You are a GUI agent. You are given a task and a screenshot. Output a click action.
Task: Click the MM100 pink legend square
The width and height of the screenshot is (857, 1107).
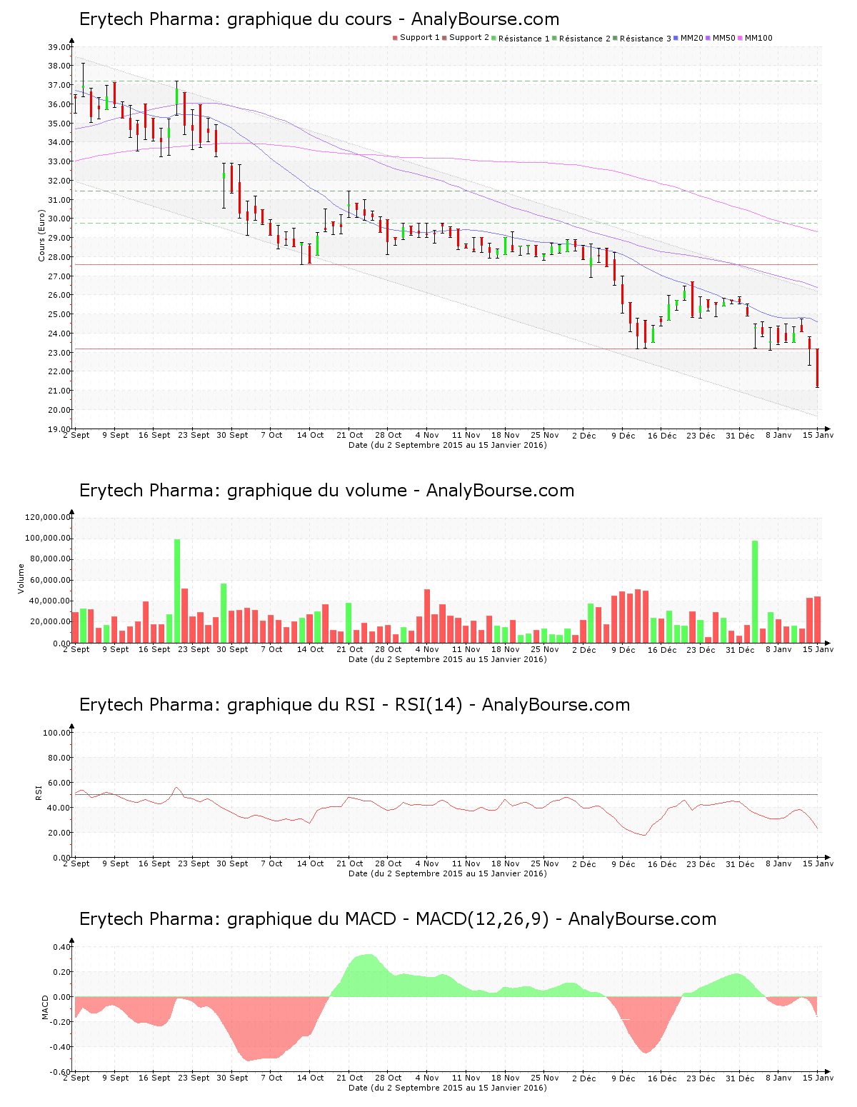[740, 38]
